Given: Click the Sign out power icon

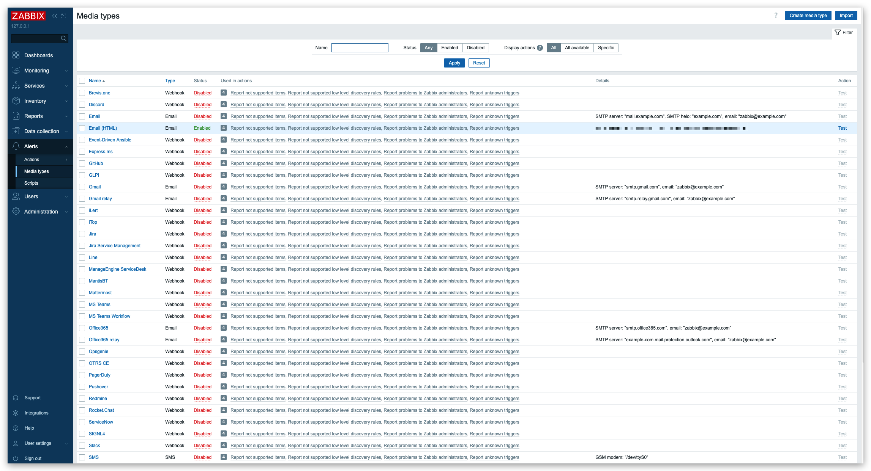Looking at the screenshot, I should tap(16, 458).
